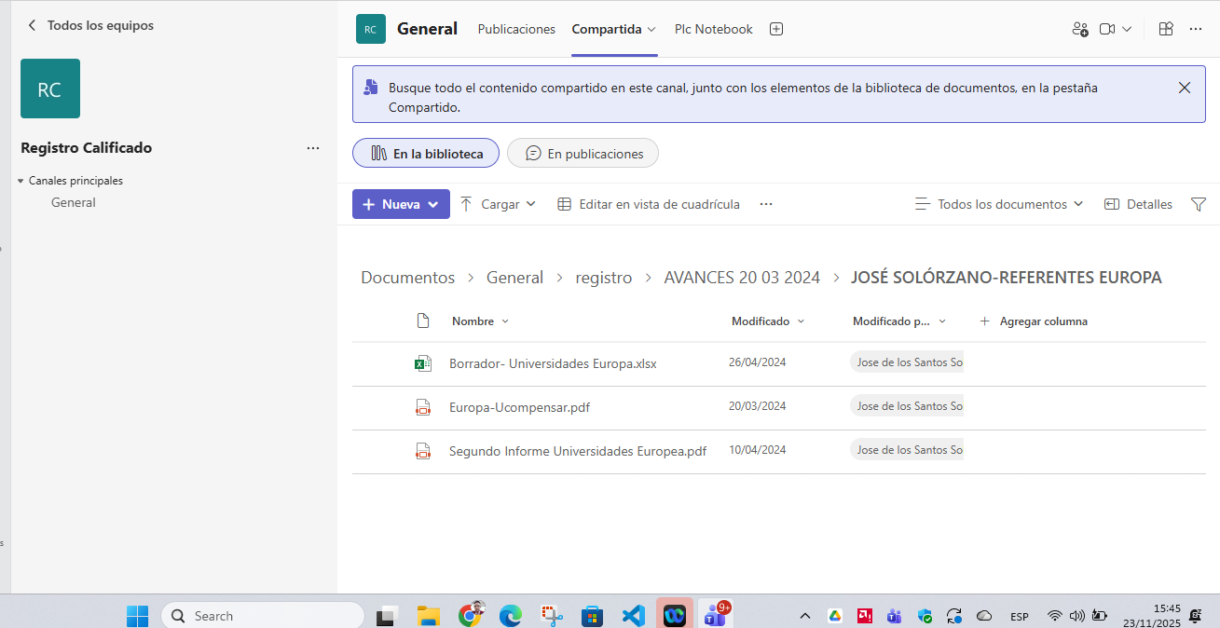
Task: Click the add tab plus icon
Action: (776, 29)
